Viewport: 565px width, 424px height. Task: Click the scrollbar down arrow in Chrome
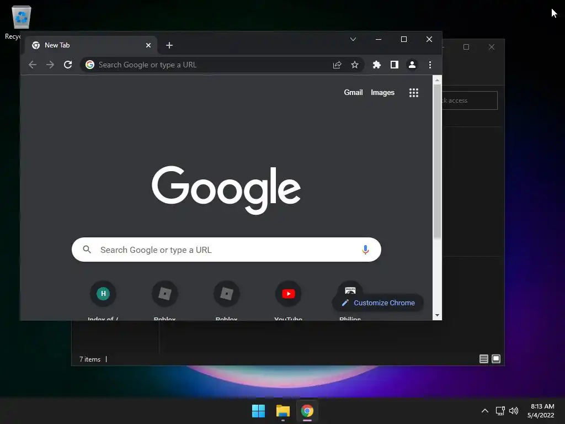[437, 315]
